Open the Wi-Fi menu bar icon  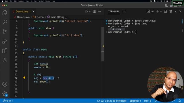pos(161,1)
